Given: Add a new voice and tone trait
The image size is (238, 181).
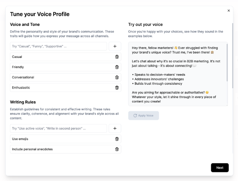Looking at the screenshot, I should [115, 46].
